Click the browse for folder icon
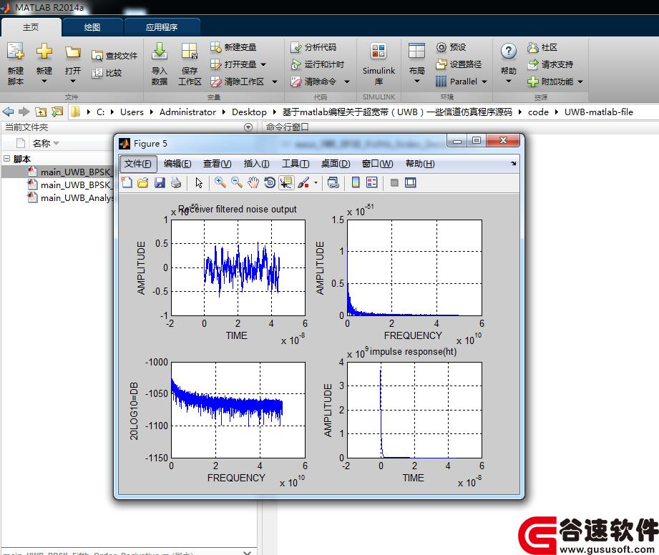Image resolution: width=659 pixels, height=555 pixels. 57,112
